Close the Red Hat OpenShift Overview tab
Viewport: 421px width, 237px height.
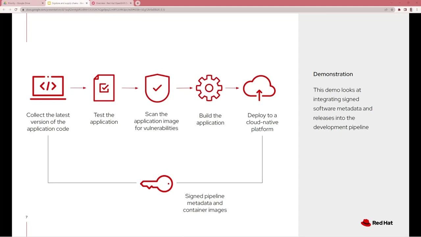coord(131,3)
